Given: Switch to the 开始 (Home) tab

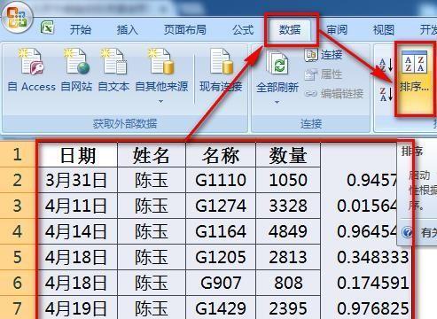Looking at the screenshot, I should coord(81,29).
